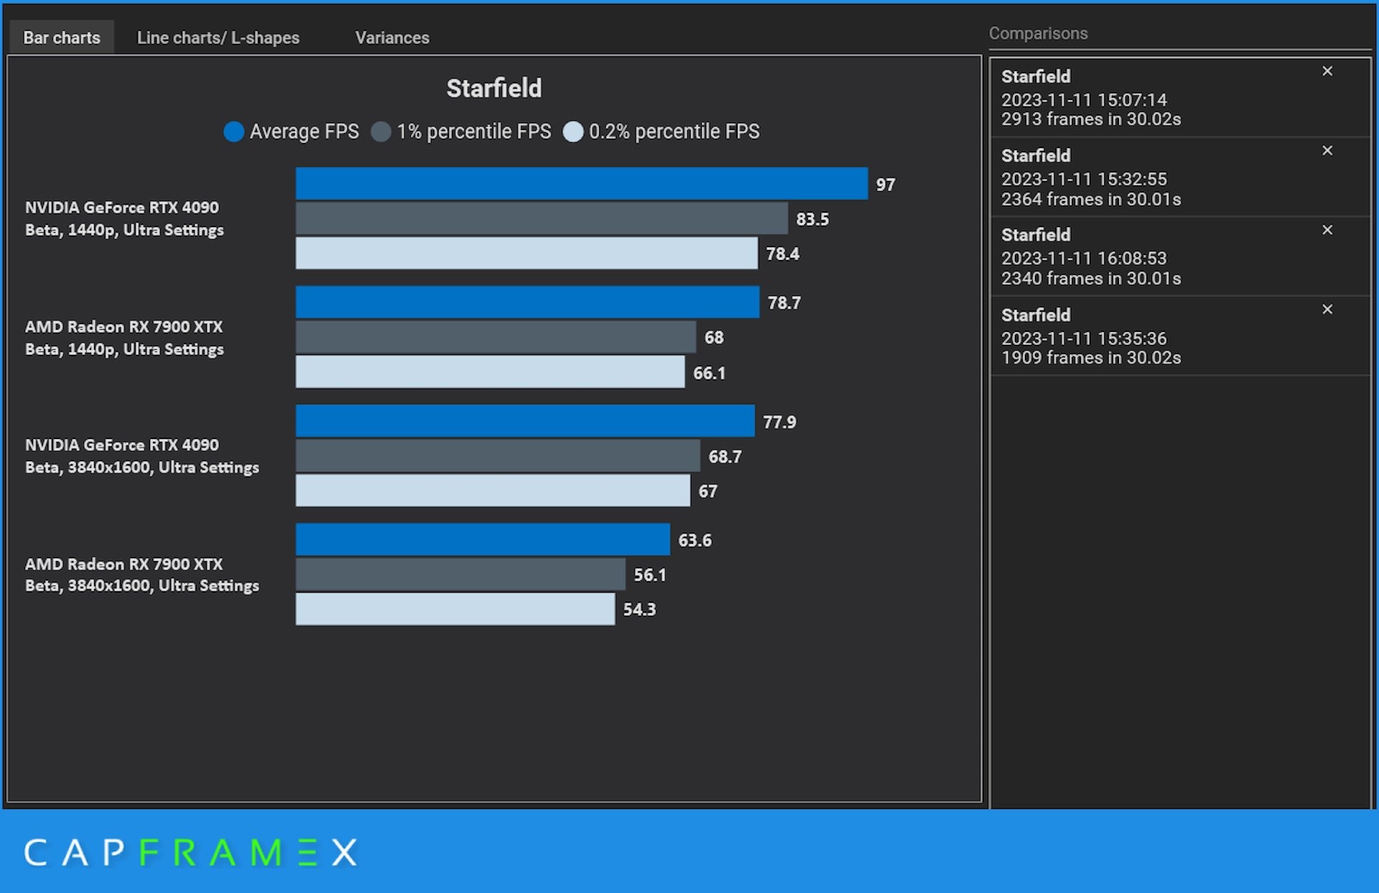Click the Starfield chart title
The height and width of the screenshot is (893, 1379).
[493, 88]
